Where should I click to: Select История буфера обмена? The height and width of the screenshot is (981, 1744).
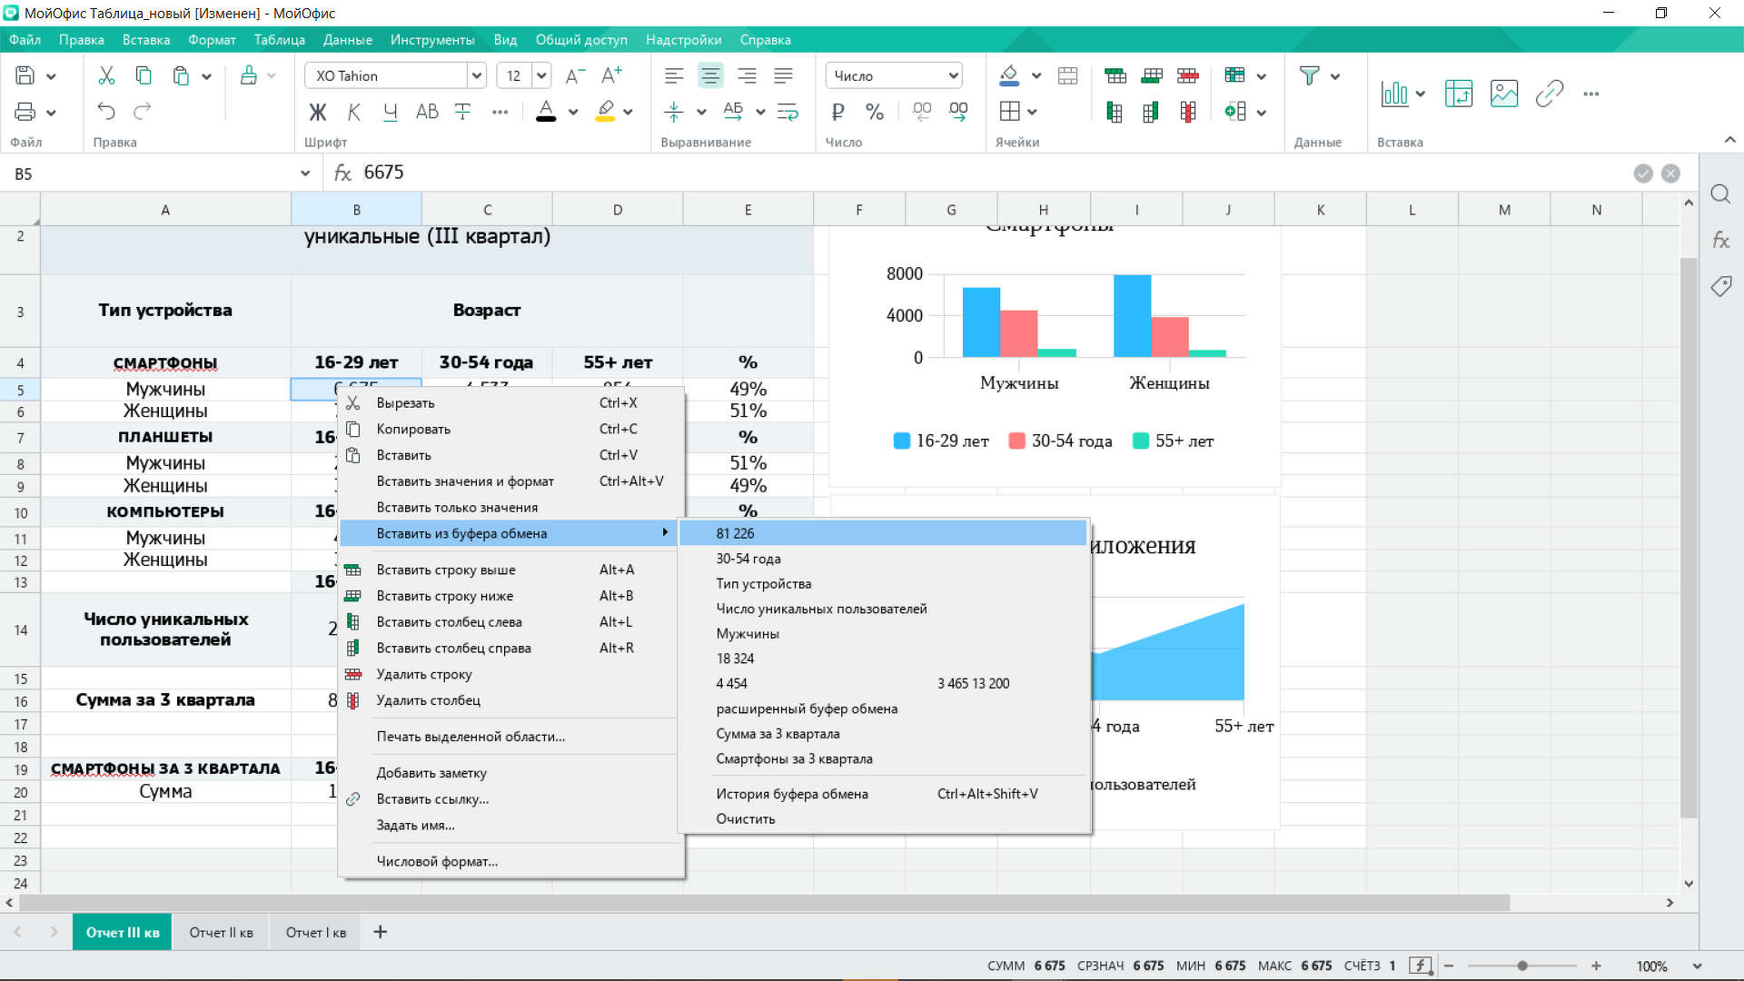pyautogui.click(x=883, y=795)
